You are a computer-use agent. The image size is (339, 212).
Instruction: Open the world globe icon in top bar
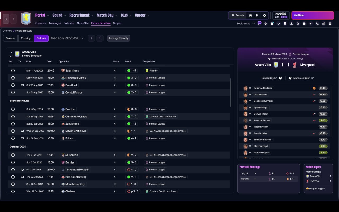(x=257, y=15)
